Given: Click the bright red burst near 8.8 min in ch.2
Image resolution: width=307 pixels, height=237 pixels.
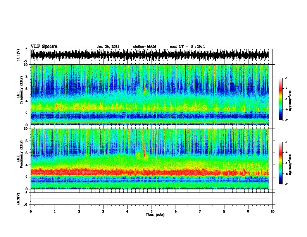Looking at the screenshot, I should point(244,173).
